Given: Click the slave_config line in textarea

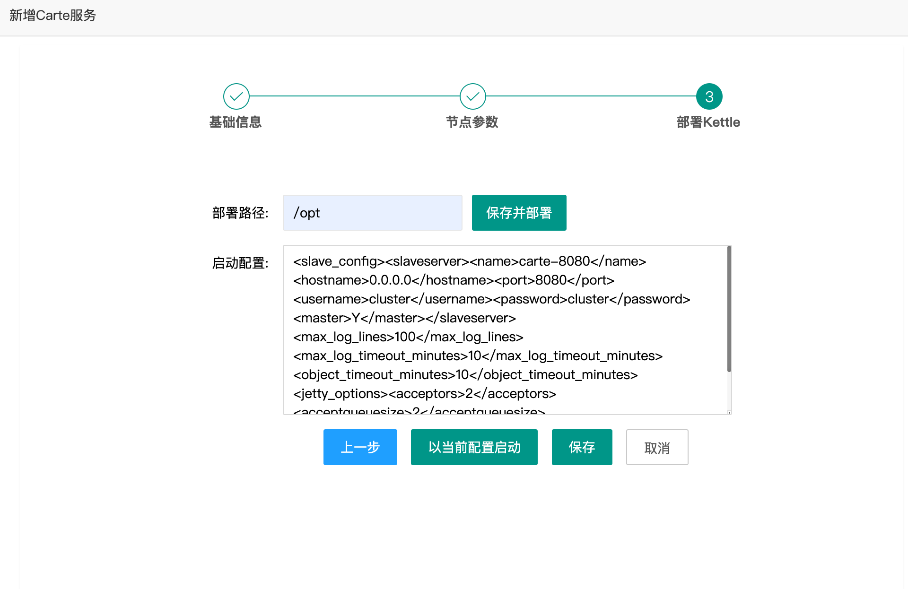Looking at the screenshot, I should (469, 261).
